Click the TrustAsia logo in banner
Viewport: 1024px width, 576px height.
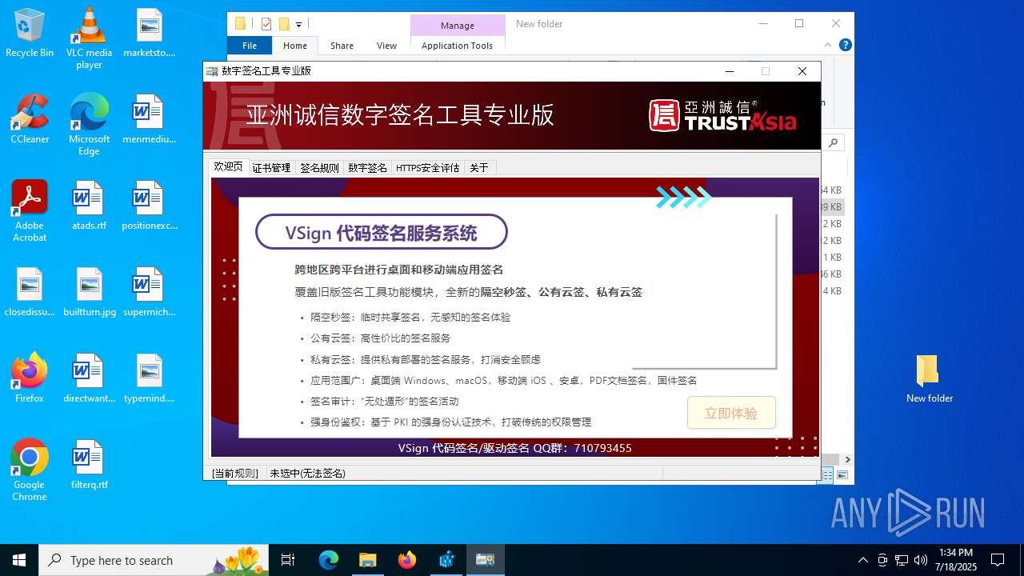click(x=722, y=115)
